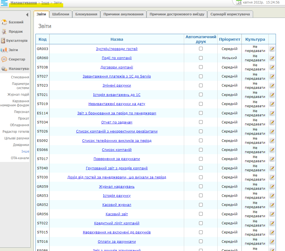Collapse the left sidebar with arrow

(27, 15)
